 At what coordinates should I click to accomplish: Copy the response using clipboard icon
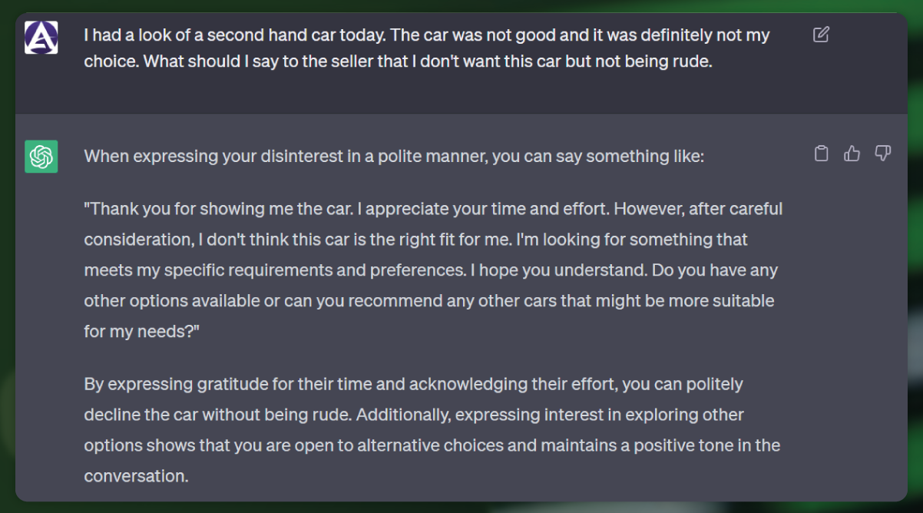coord(821,154)
